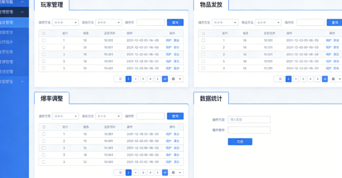The height and width of the screenshot is (178, 342).
Task: Open the highlighted light-blue sidebar submenu item
Action: point(14,23)
